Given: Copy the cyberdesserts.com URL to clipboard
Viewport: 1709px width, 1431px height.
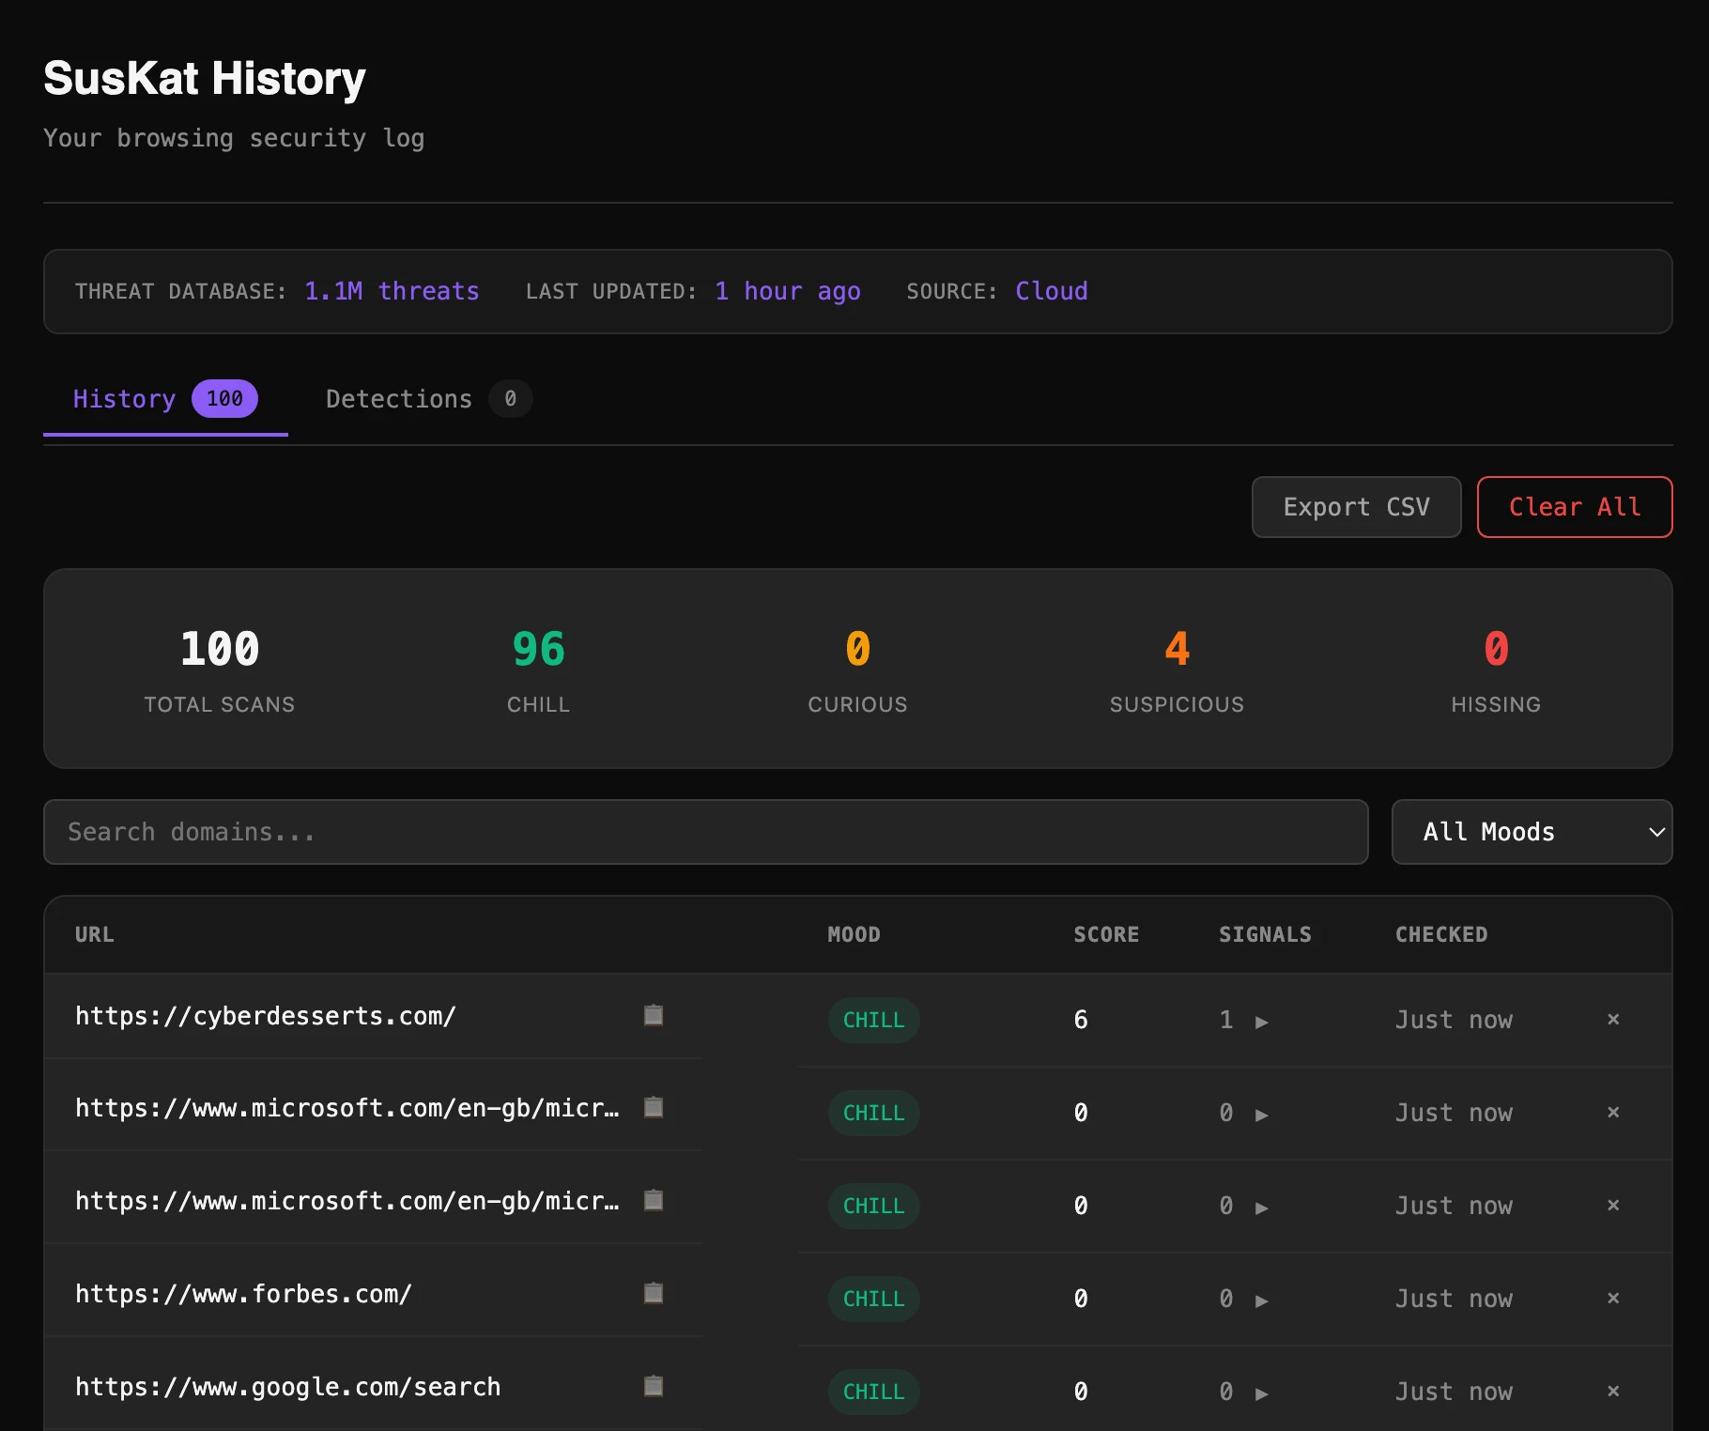Looking at the screenshot, I should point(654,1015).
